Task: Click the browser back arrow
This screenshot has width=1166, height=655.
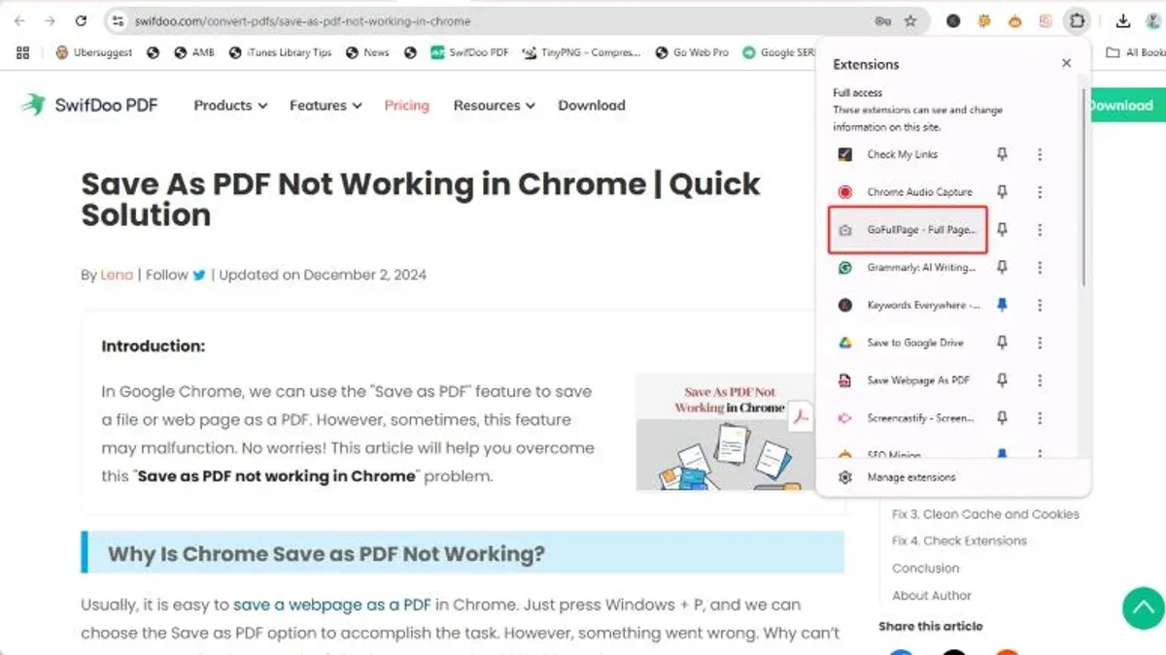Action: [x=21, y=20]
